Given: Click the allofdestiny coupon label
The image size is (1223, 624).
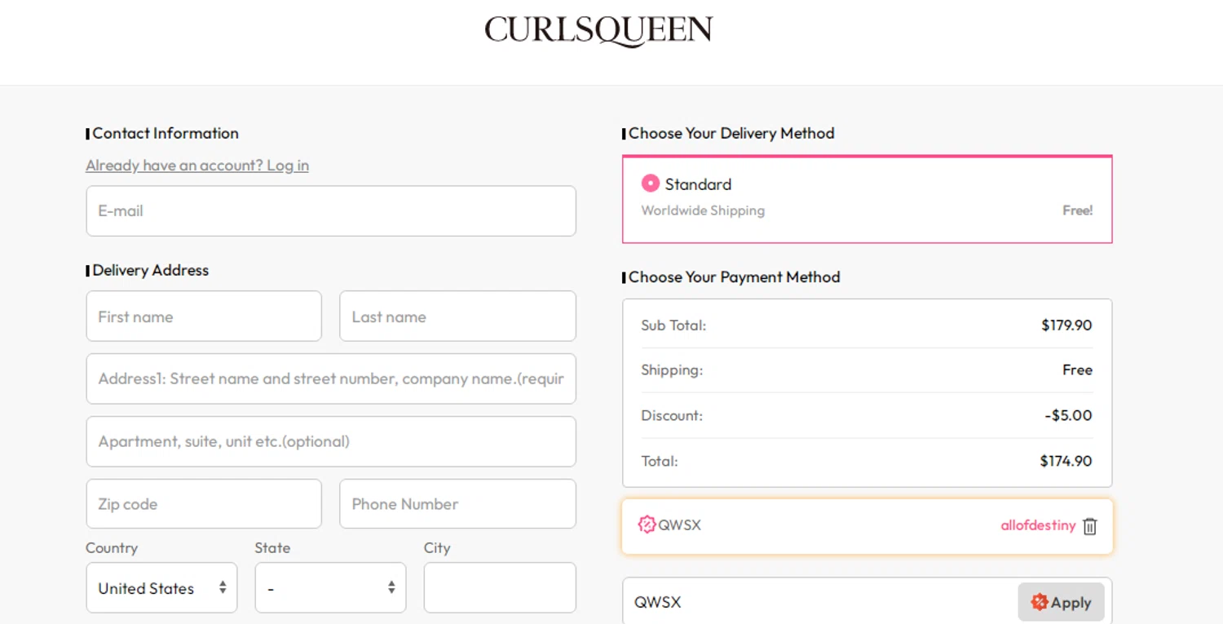Looking at the screenshot, I should coord(1038,525).
